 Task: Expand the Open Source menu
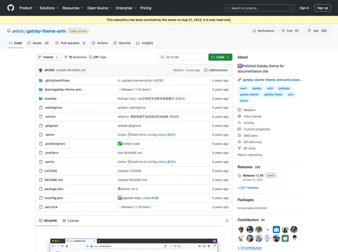click(x=99, y=8)
